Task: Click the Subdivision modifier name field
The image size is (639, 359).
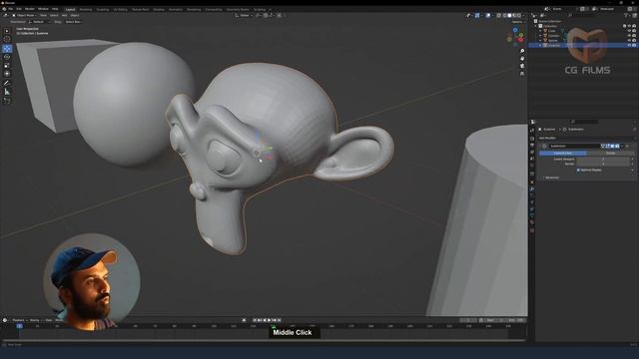Action: pyautogui.click(x=575, y=147)
